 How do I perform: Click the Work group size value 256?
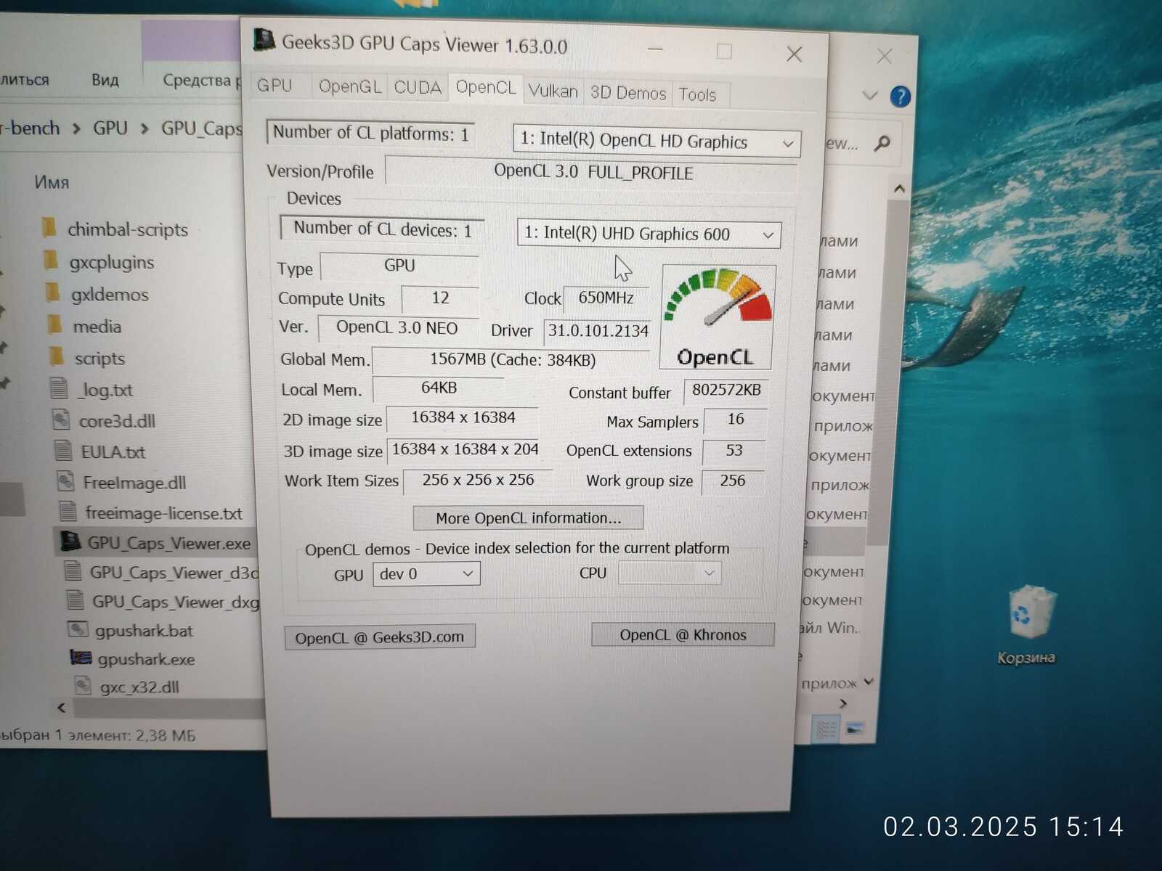click(732, 481)
